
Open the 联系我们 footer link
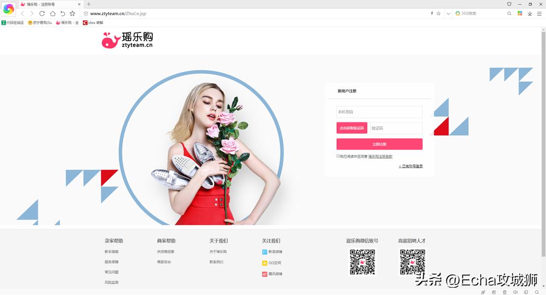click(216, 262)
